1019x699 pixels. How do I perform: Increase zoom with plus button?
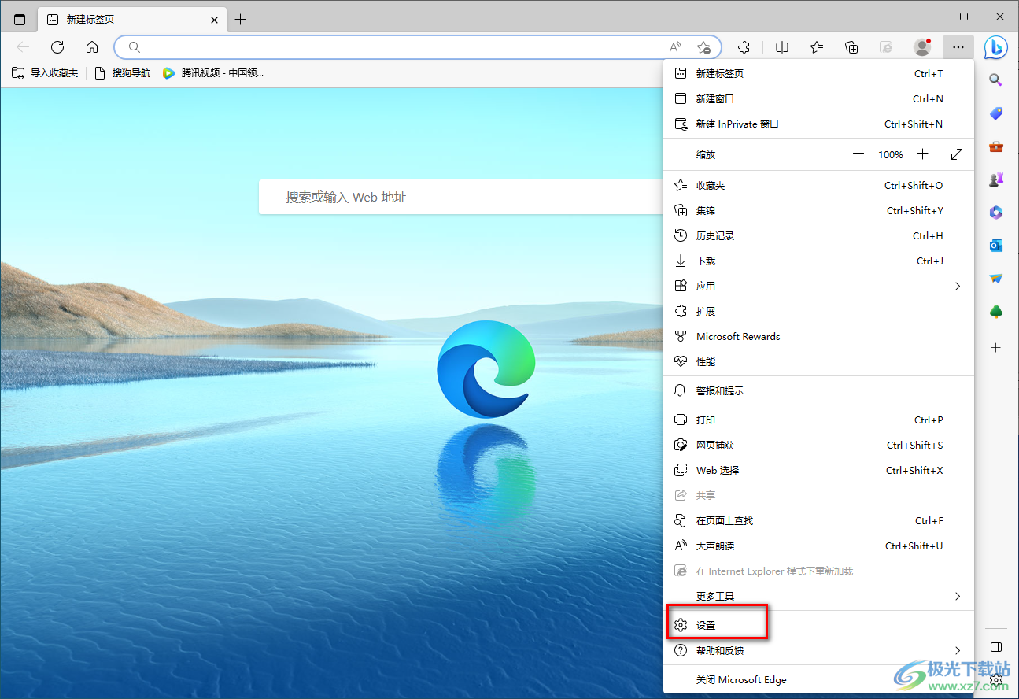[x=923, y=154]
